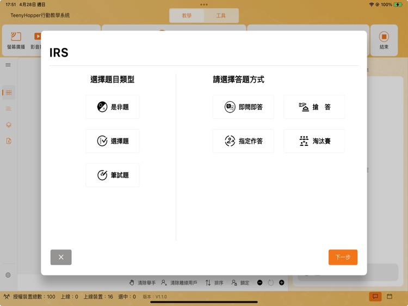Select list view icon in sidebar

9,108
